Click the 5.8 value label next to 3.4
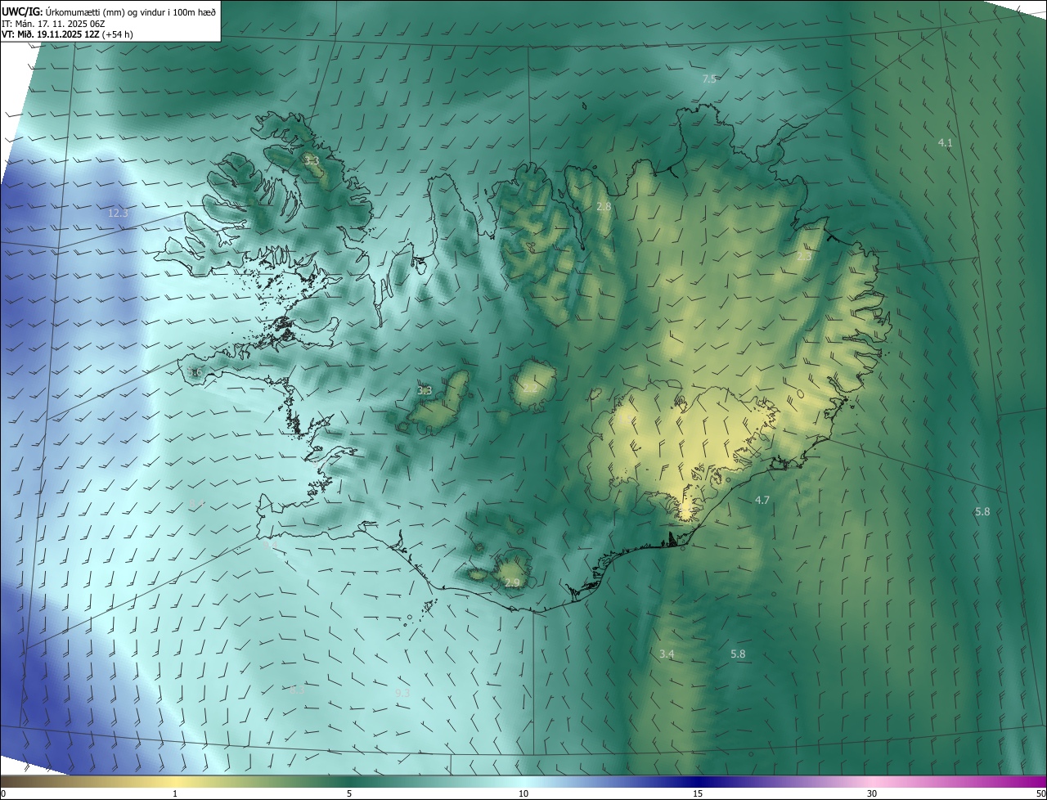The height and width of the screenshot is (800, 1047). [x=738, y=654]
